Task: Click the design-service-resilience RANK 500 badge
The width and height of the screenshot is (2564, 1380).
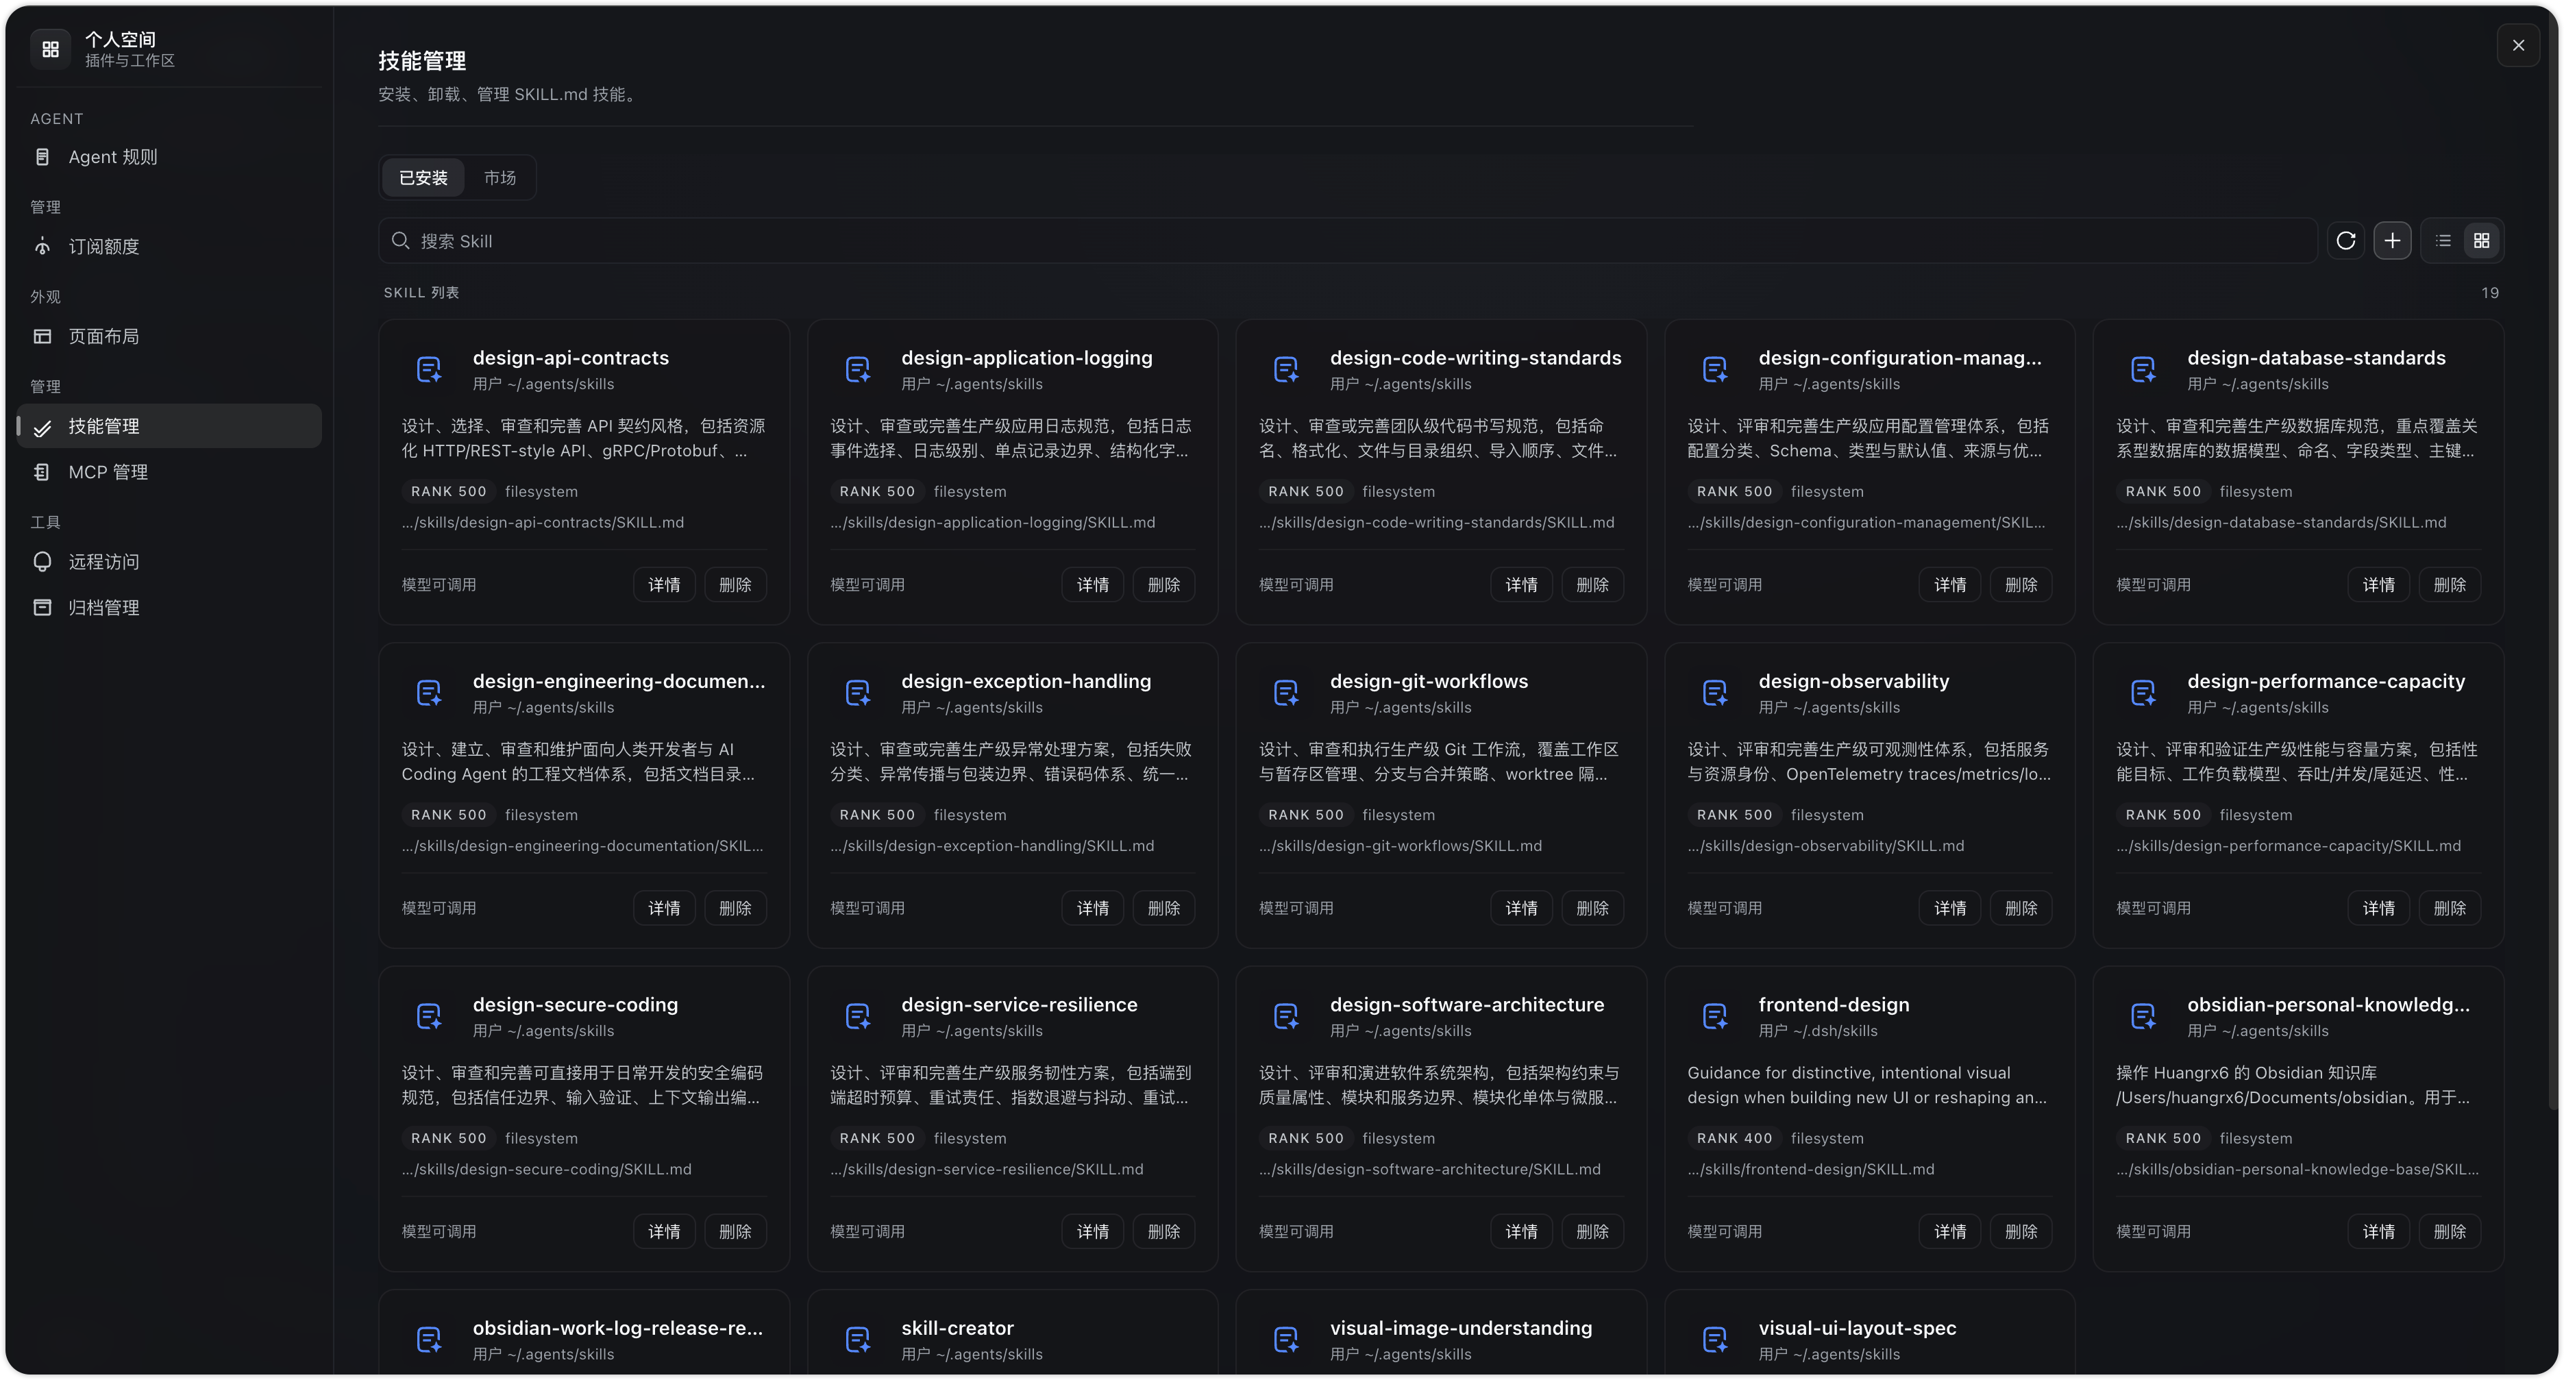Action: [877, 1139]
